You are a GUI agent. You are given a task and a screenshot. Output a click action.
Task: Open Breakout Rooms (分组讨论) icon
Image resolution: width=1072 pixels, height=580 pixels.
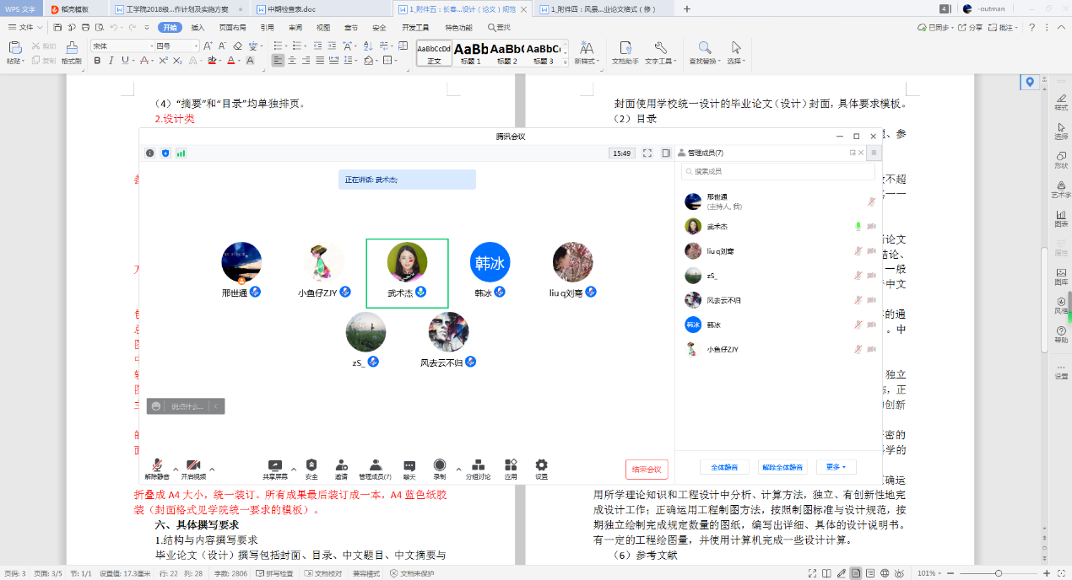pos(478,465)
